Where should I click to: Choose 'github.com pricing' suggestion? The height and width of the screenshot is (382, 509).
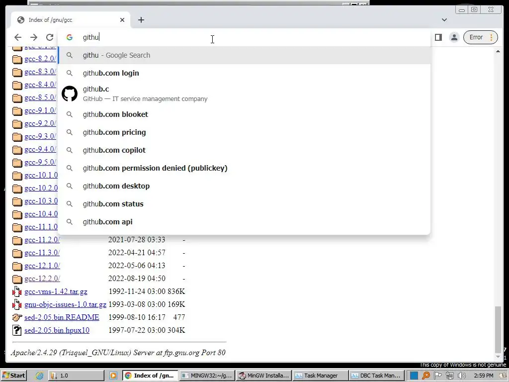(x=244, y=132)
